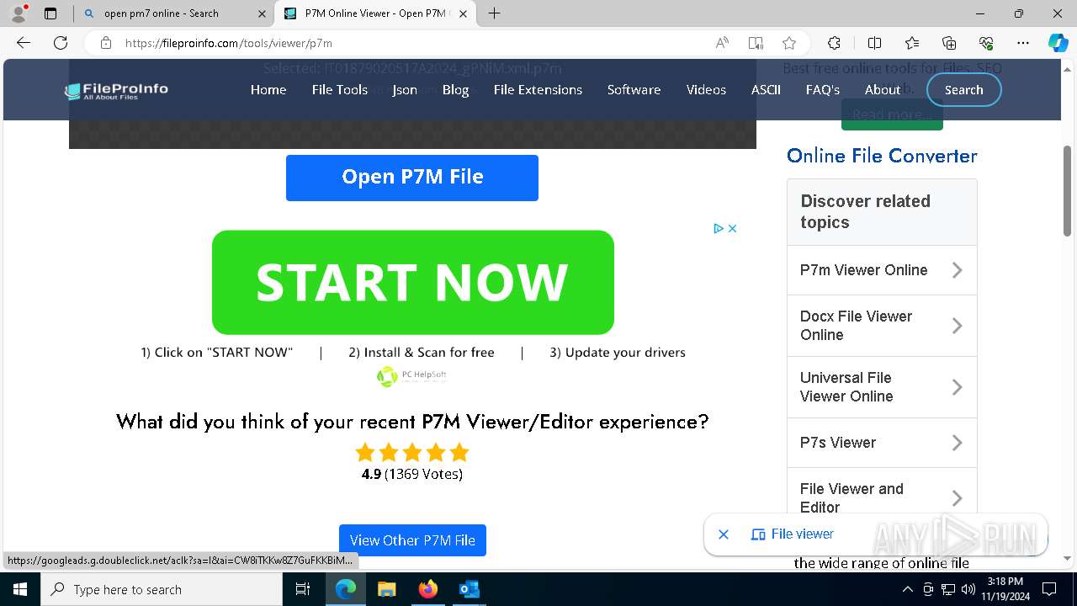Open the notification center icon
Image resolution: width=1077 pixels, height=606 pixels.
[x=1049, y=589]
